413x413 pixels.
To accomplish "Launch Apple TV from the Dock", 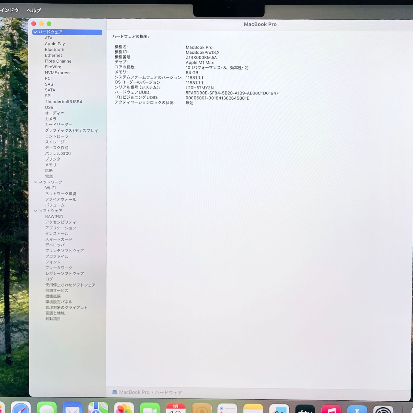I will [305, 408].
